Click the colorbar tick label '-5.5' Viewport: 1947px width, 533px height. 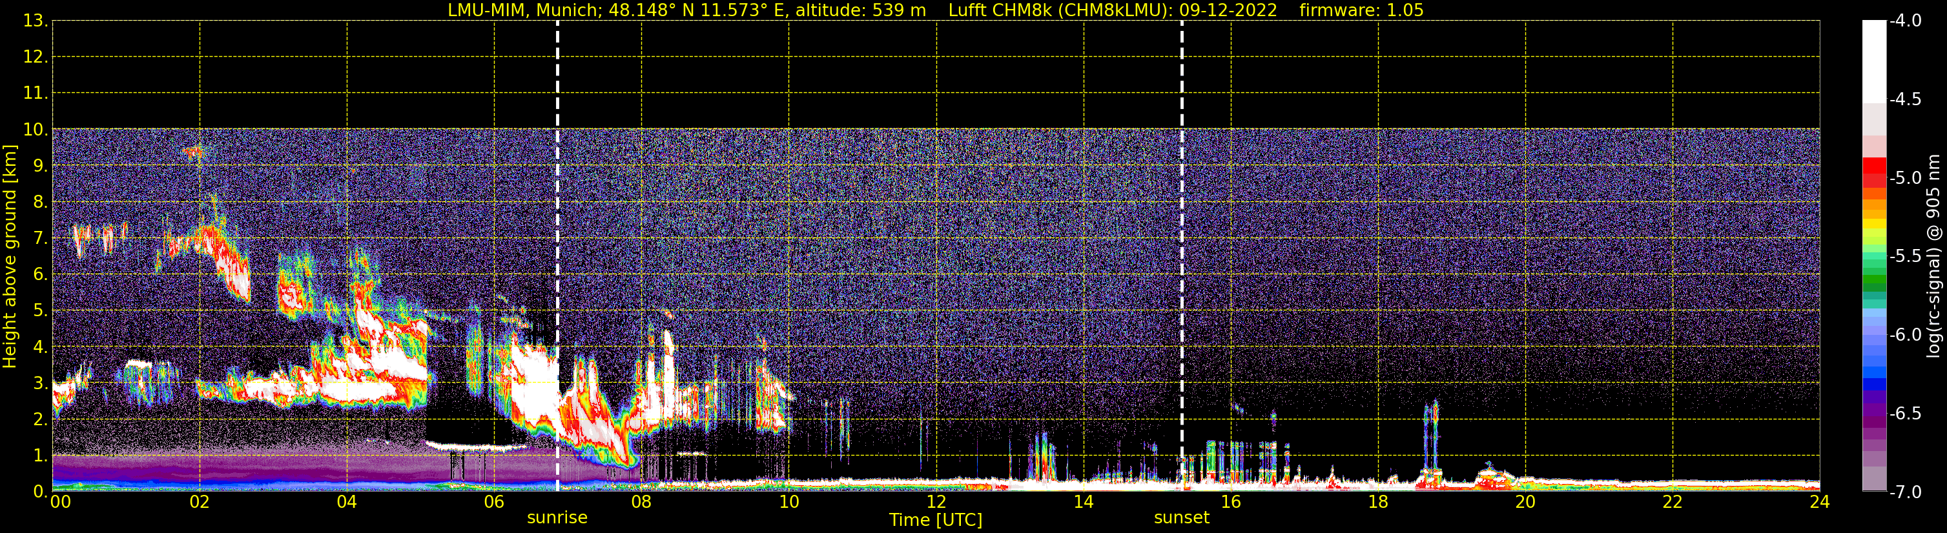1904,257
